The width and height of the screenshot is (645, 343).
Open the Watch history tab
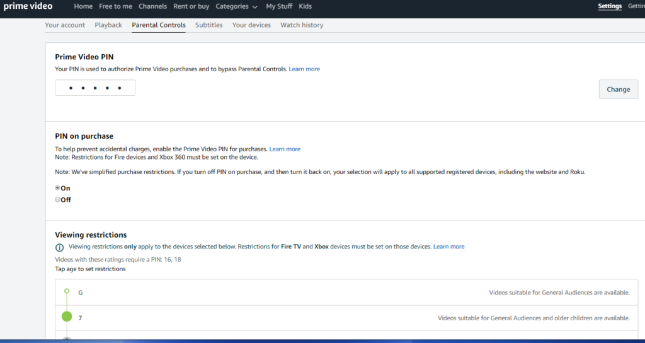click(302, 25)
